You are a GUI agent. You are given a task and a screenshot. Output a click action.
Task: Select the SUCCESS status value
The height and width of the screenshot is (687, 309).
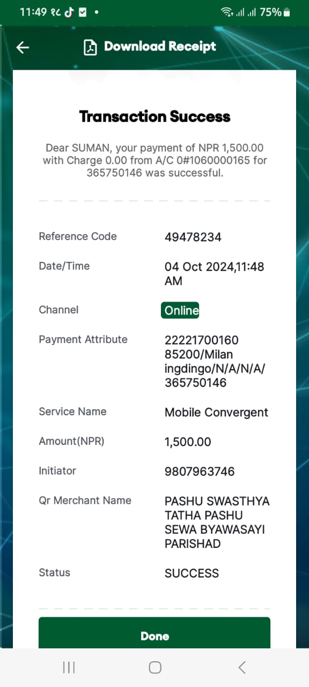pos(192,573)
